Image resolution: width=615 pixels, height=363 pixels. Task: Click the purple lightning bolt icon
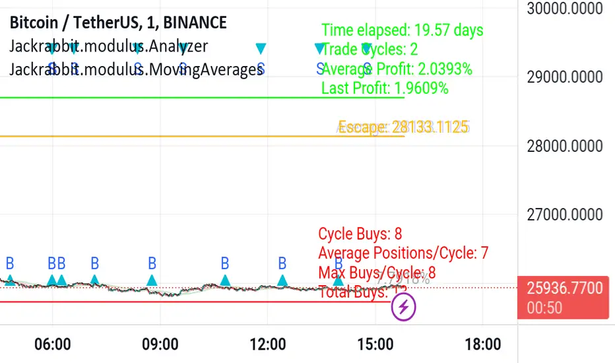[x=404, y=307]
